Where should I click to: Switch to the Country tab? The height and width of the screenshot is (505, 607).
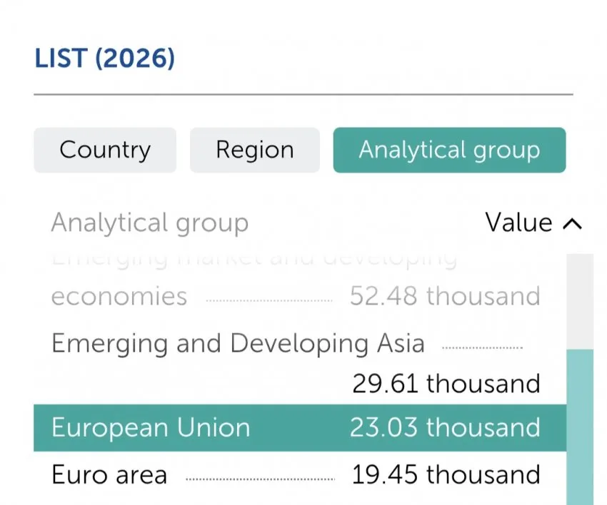coord(105,150)
